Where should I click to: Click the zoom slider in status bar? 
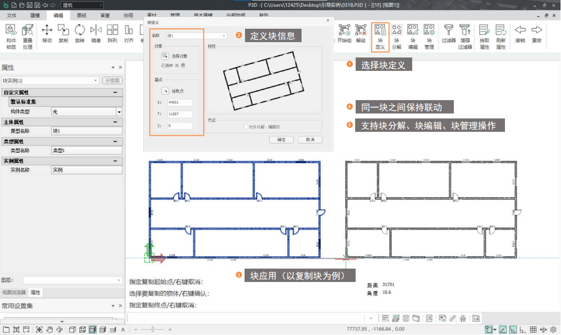[x=153, y=330]
